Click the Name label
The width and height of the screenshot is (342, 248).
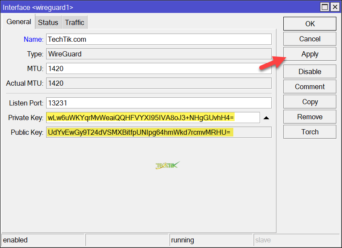(x=33, y=39)
